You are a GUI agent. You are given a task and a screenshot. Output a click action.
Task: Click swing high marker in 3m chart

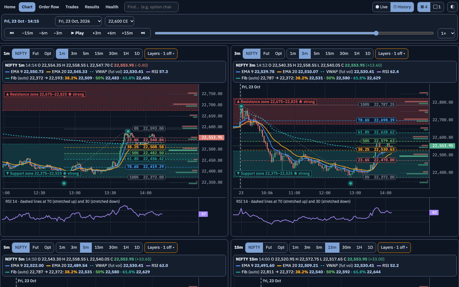click(241, 106)
